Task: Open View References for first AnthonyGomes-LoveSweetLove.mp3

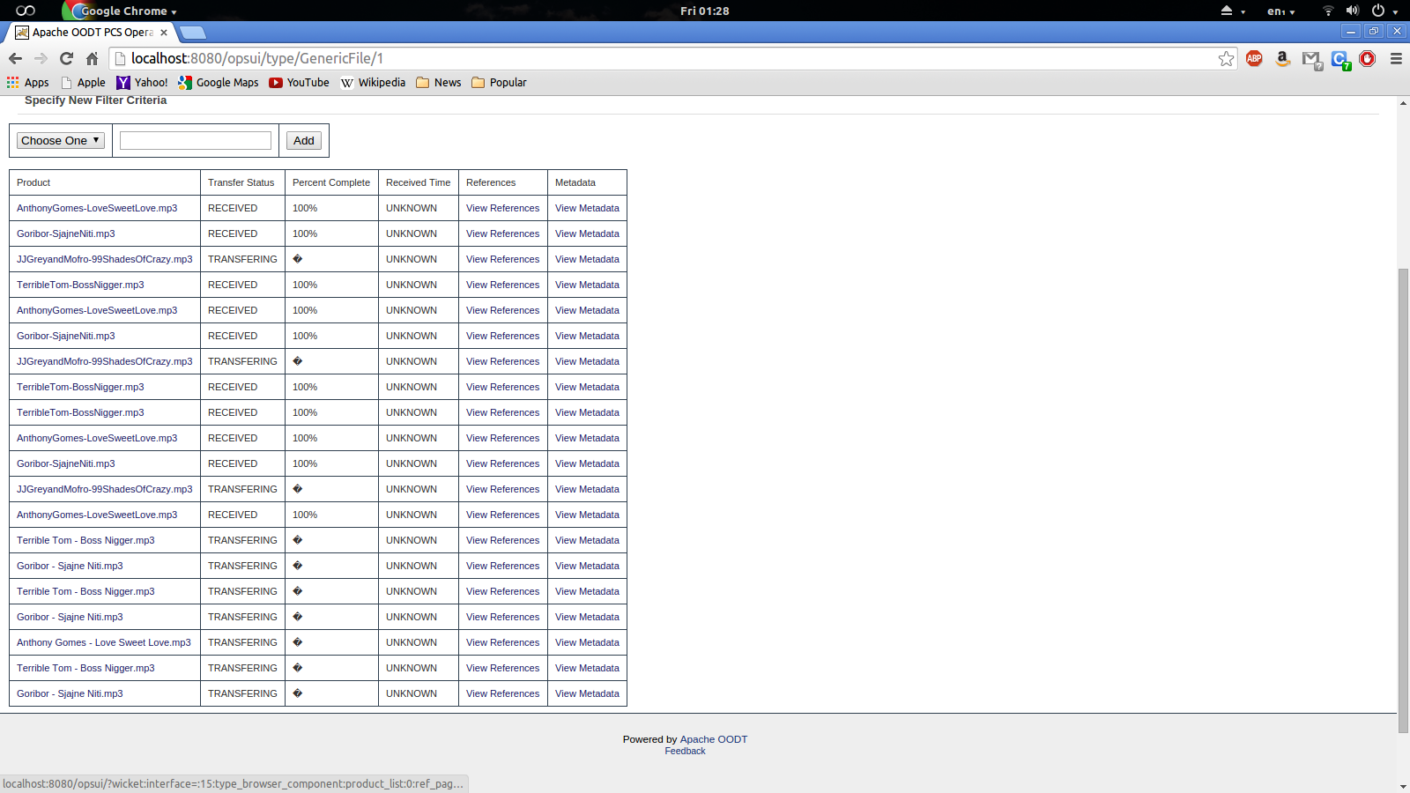Action: 502,208
